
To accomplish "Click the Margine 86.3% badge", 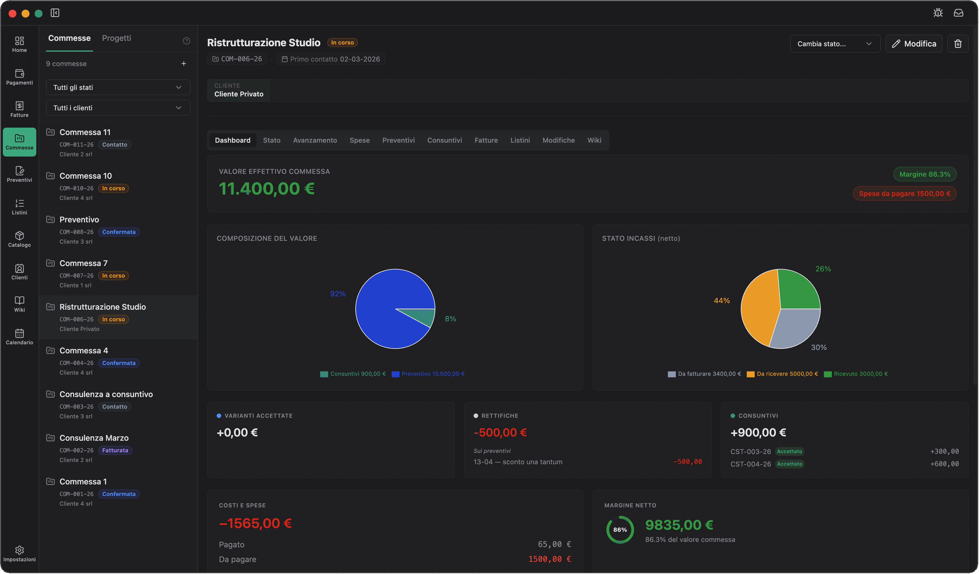I will [925, 174].
